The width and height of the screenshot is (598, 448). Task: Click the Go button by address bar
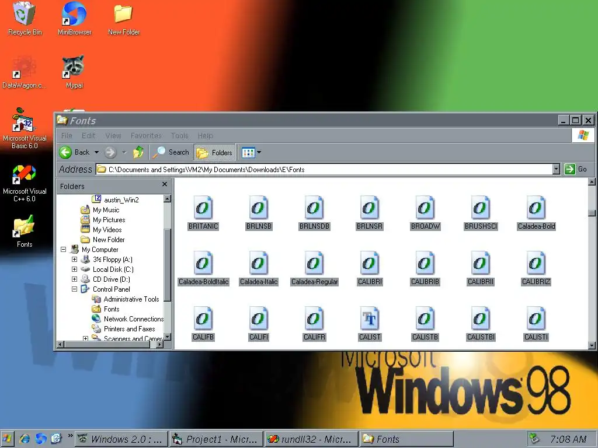point(575,169)
